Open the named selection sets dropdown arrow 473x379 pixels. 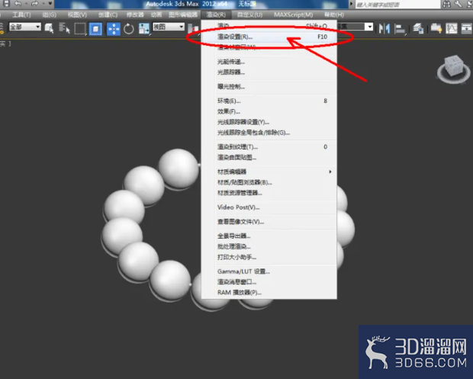pyautogui.click(x=369, y=27)
